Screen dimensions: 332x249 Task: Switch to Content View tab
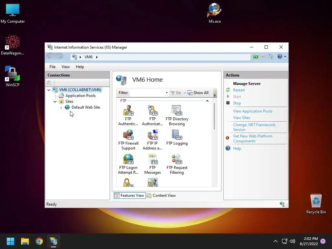[x=161, y=196]
